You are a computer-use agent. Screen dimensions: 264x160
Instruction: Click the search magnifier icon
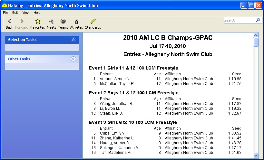(x=258, y=20)
